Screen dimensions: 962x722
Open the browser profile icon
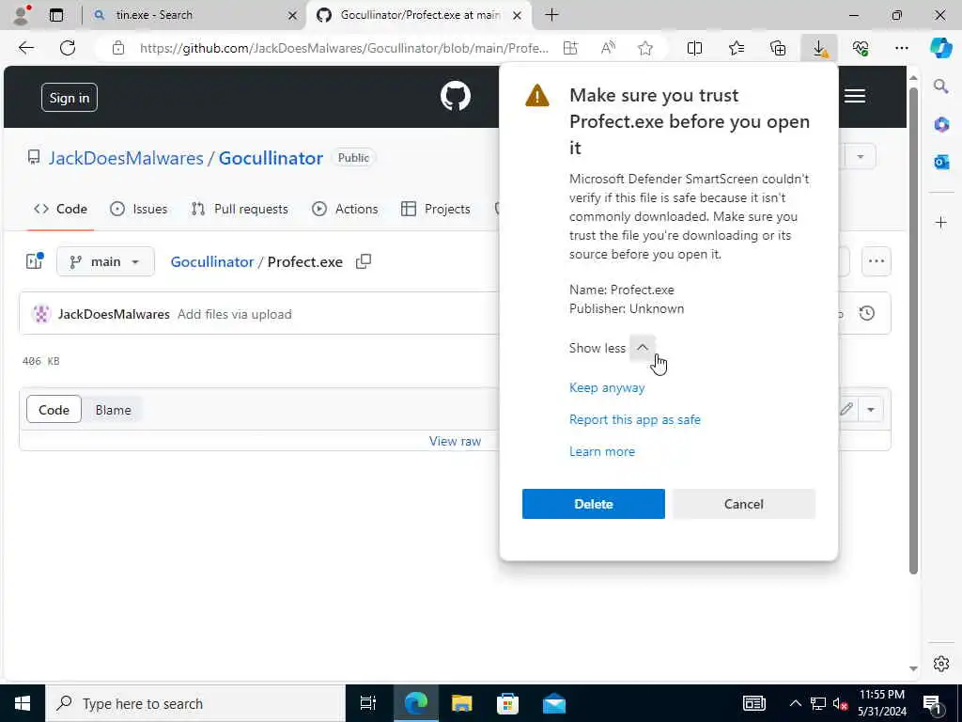pyautogui.click(x=22, y=15)
